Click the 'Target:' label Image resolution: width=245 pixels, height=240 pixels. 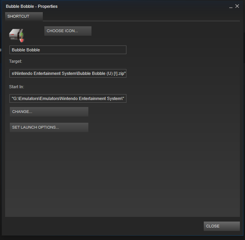point(16,62)
